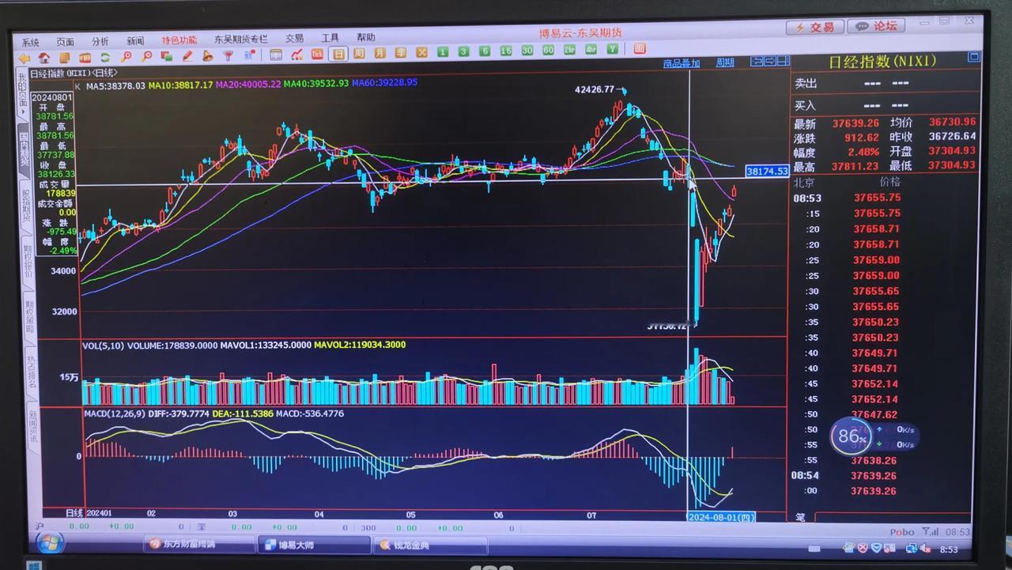Open the 帮助 menu
The width and height of the screenshot is (1012, 570).
(366, 37)
